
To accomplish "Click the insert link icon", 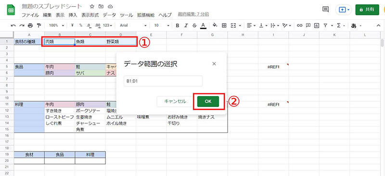I will coord(299,25).
